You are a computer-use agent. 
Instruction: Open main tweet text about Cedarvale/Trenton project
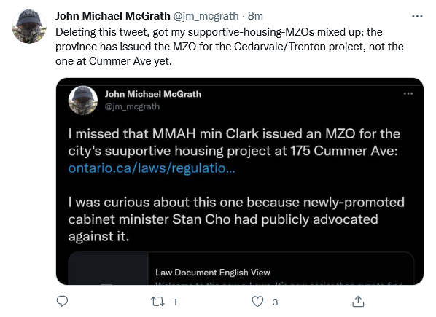coord(230,47)
